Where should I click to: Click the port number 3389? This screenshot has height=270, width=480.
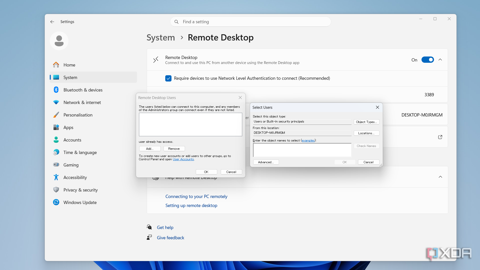[x=429, y=95]
